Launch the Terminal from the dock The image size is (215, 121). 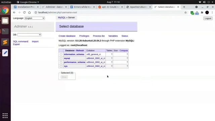click(x=5, y=31)
